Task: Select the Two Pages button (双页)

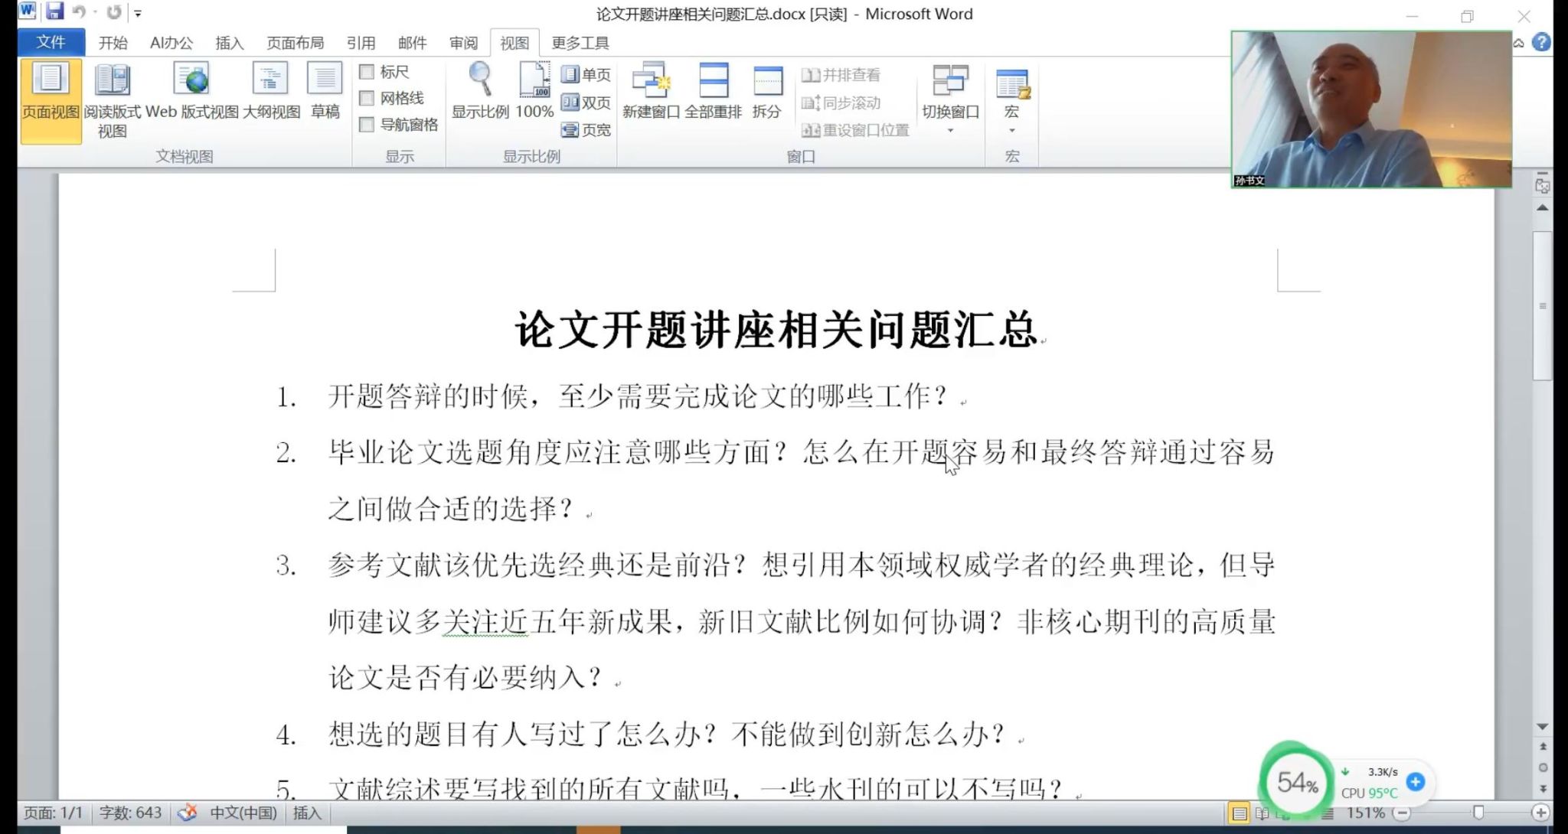Action: tap(586, 103)
